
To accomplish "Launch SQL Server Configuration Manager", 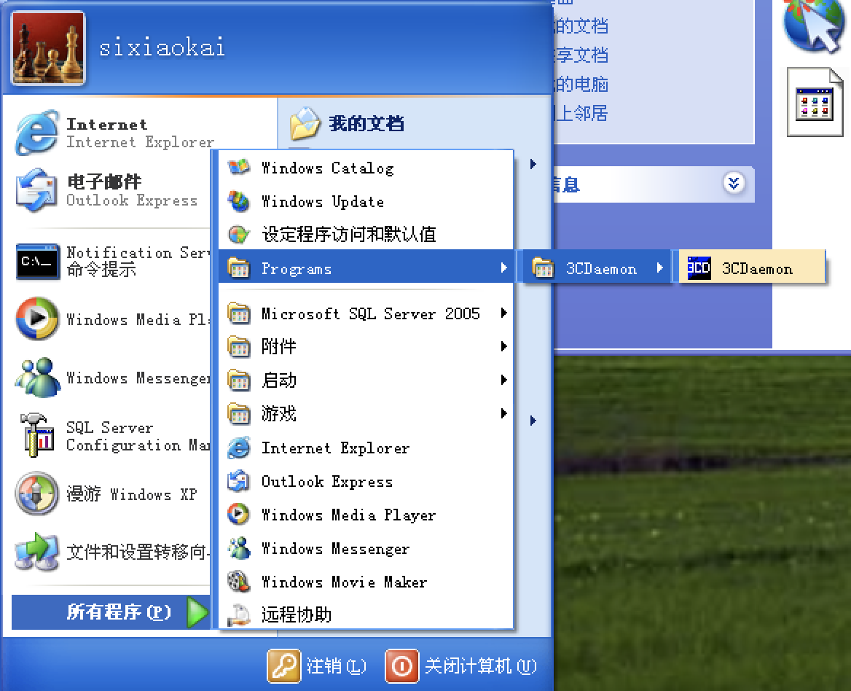I will pos(111,435).
